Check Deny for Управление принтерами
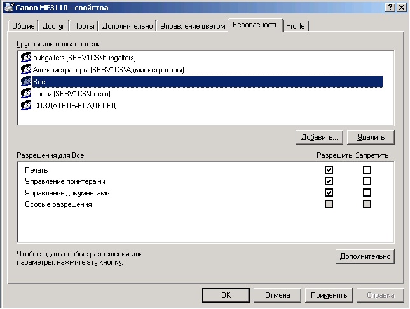The image size is (410, 309). (367, 181)
